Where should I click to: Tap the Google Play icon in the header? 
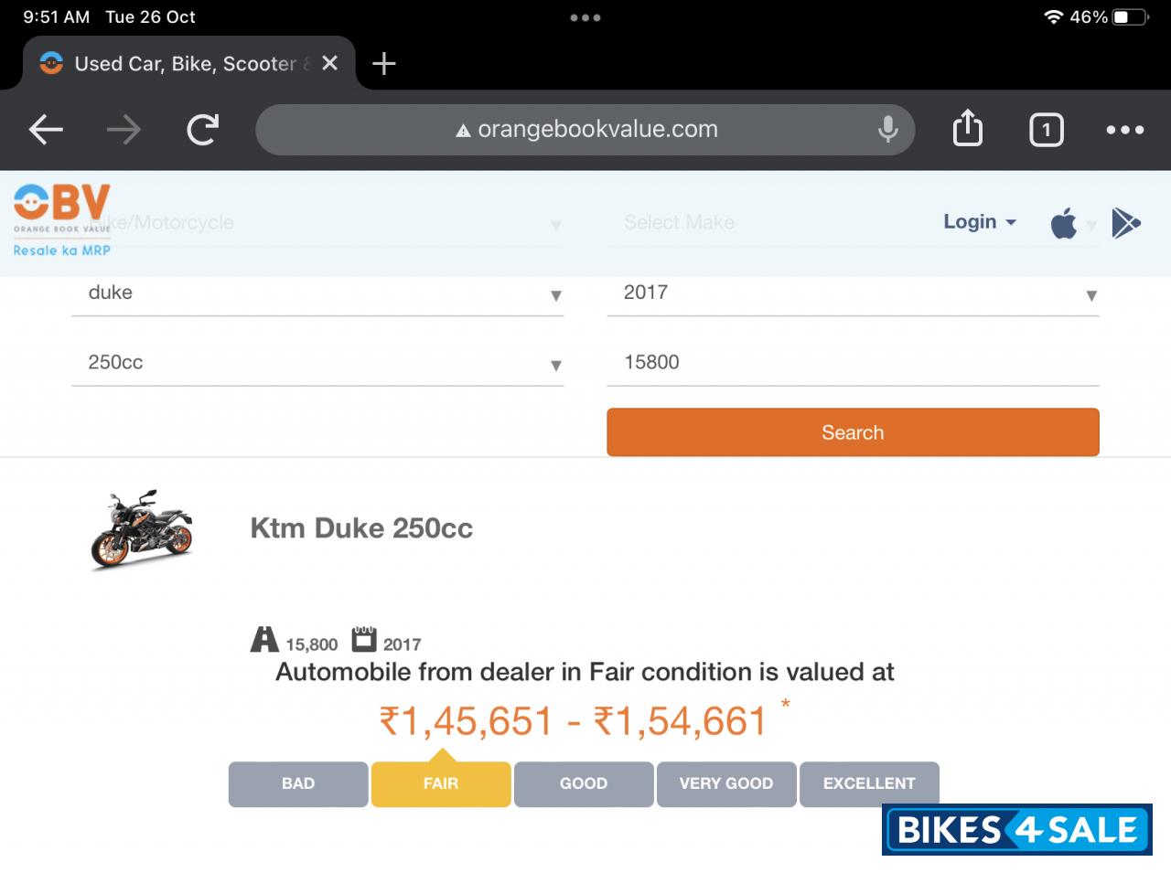[1125, 221]
